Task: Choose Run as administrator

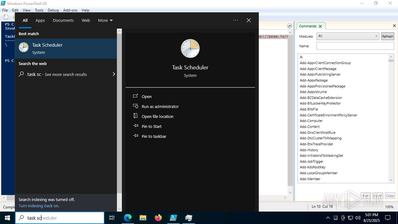Action: click(160, 106)
